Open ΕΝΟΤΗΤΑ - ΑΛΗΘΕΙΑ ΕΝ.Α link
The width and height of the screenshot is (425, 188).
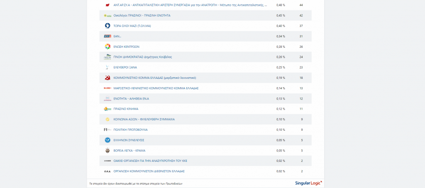click(131, 99)
